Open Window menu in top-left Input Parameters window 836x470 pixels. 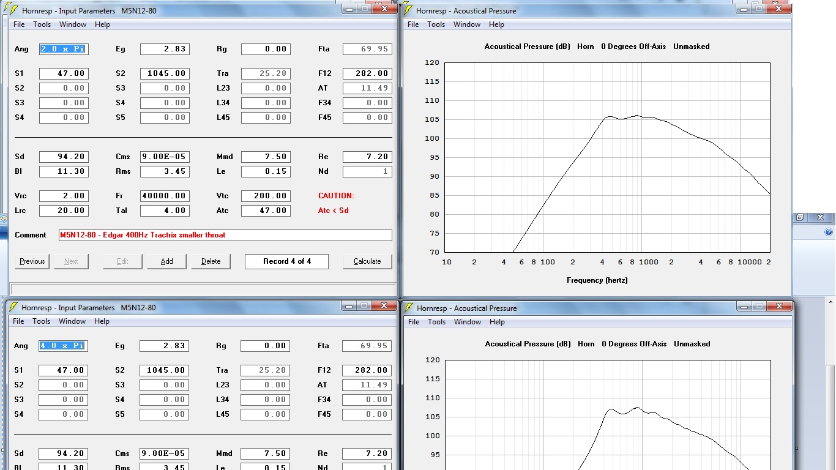coord(73,24)
